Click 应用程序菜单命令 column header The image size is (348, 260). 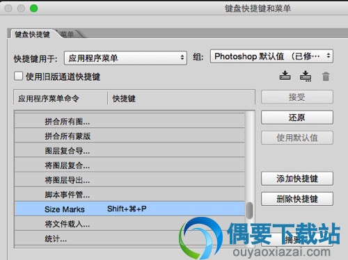tap(49, 99)
